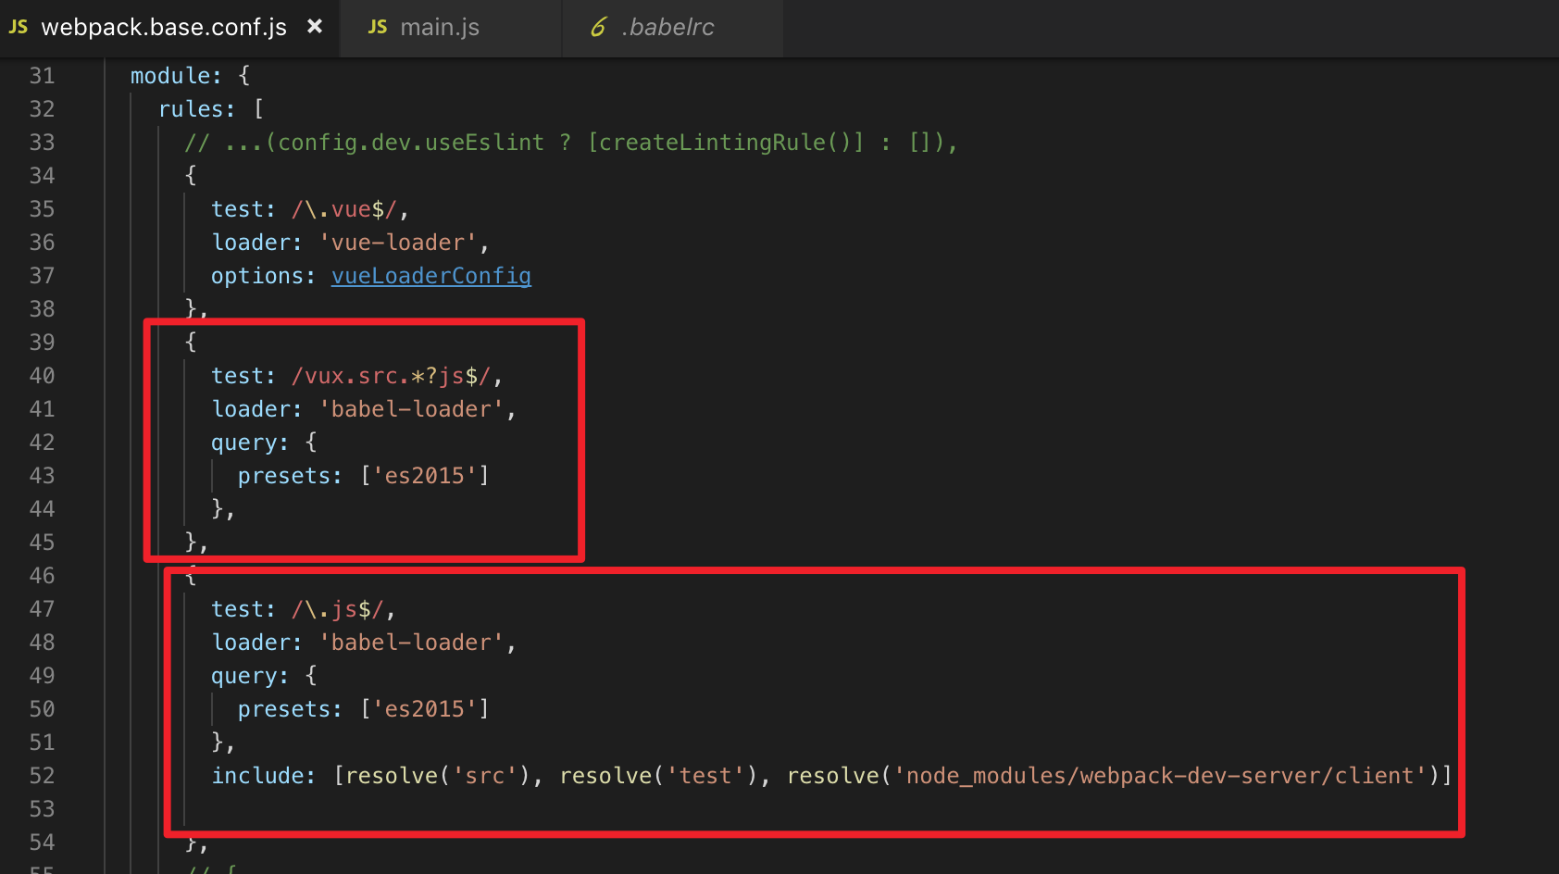This screenshot has width=1559, height=874.
Task: Click line number 52 in the gutter
Action: pos(42,776)
